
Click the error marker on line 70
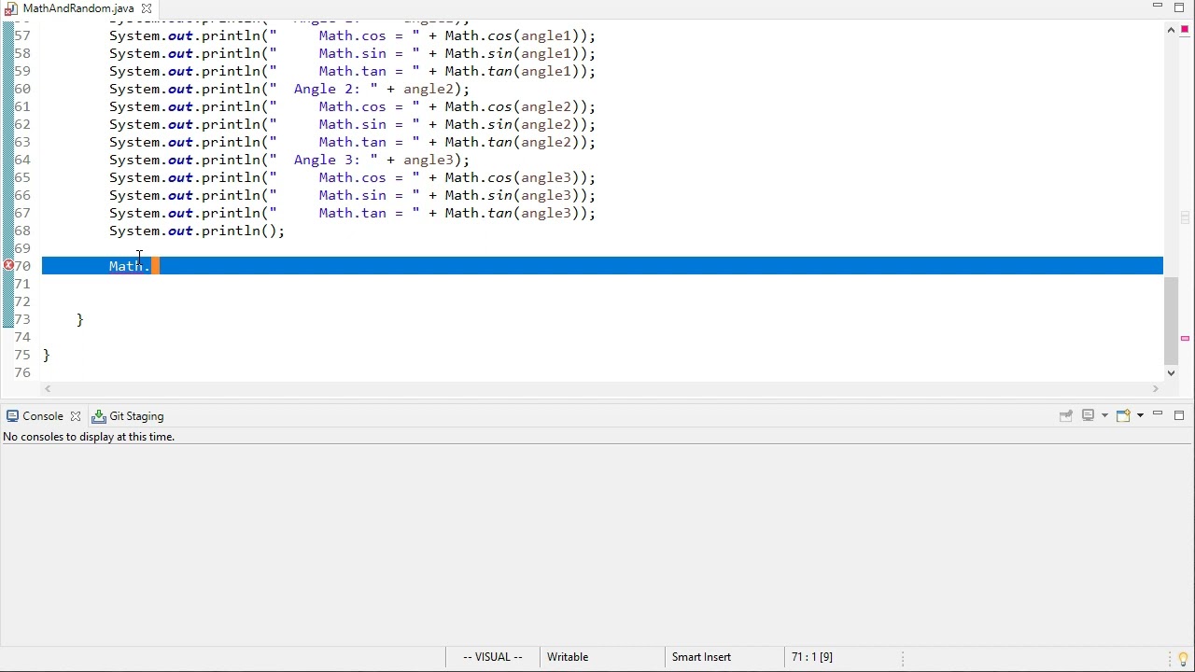[x=8, y=266]
